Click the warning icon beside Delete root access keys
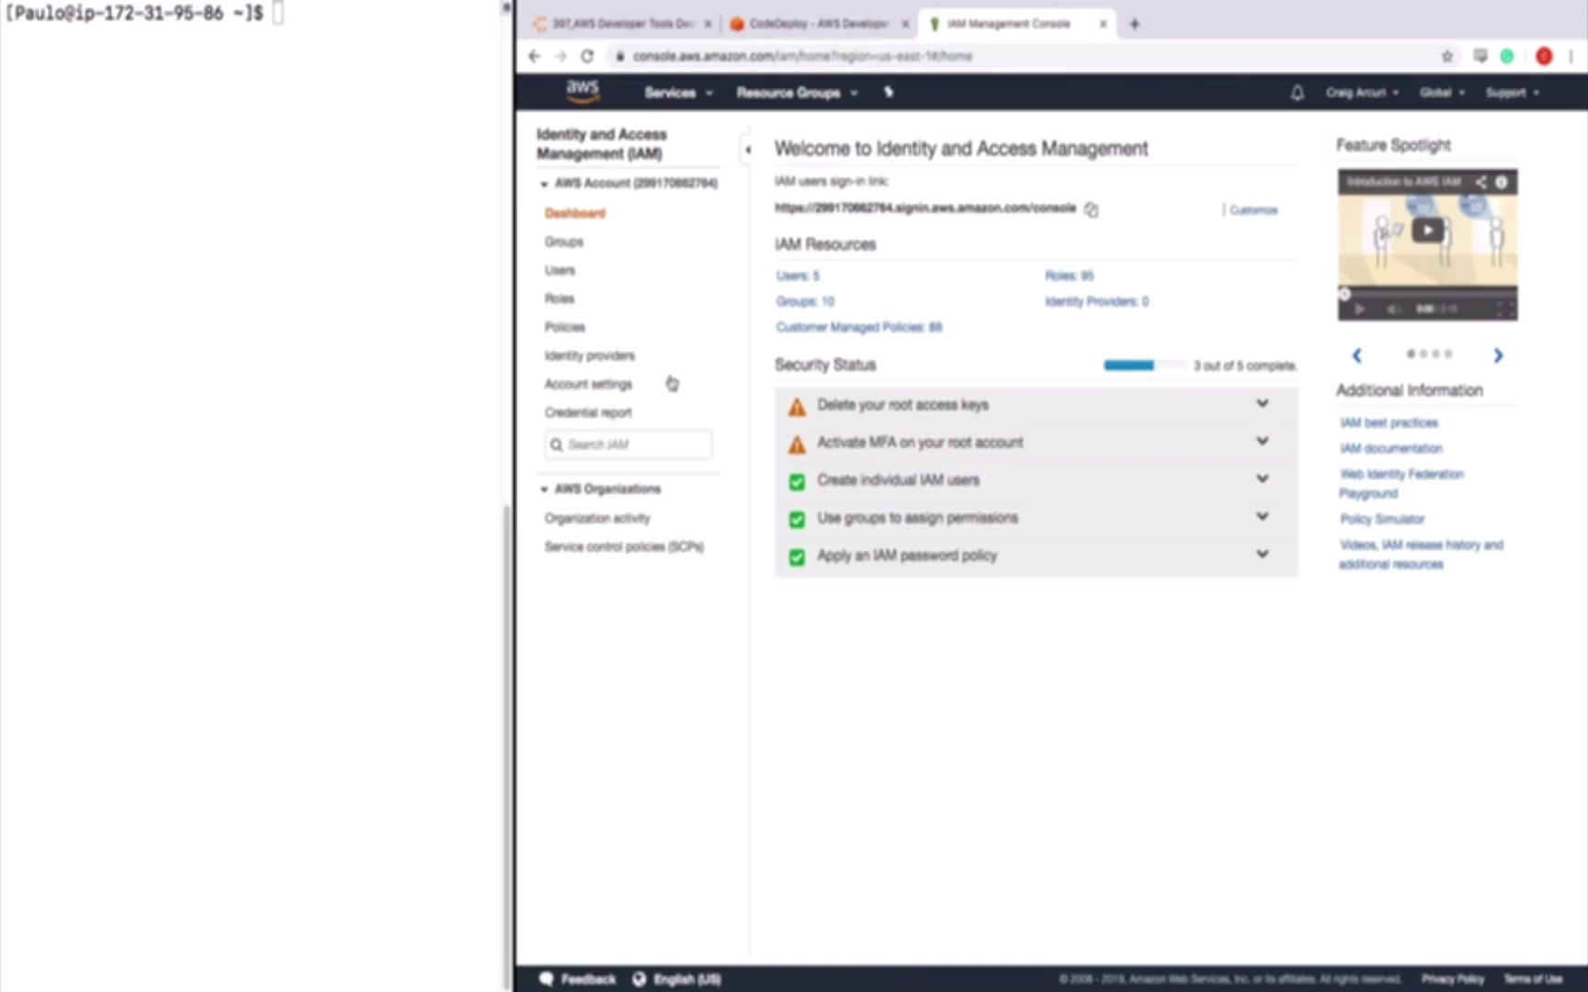1588x992 pixels. click(797, 407)
